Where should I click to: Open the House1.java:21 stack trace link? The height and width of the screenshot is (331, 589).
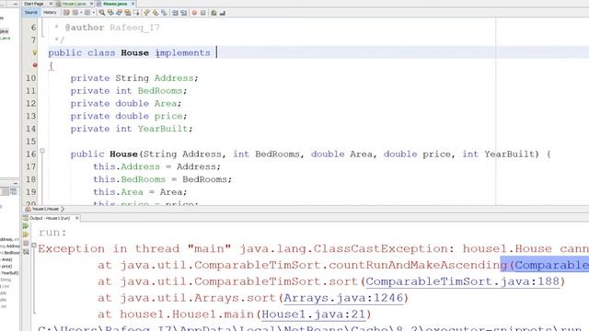pos(314,314)
